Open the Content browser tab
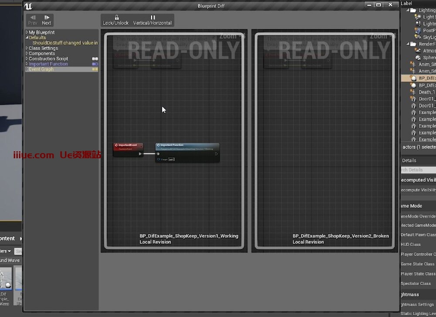436x317 pixels. [8, 239]
